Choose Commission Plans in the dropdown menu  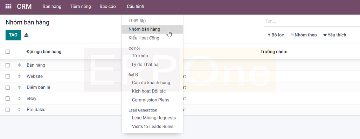(151, 100)
